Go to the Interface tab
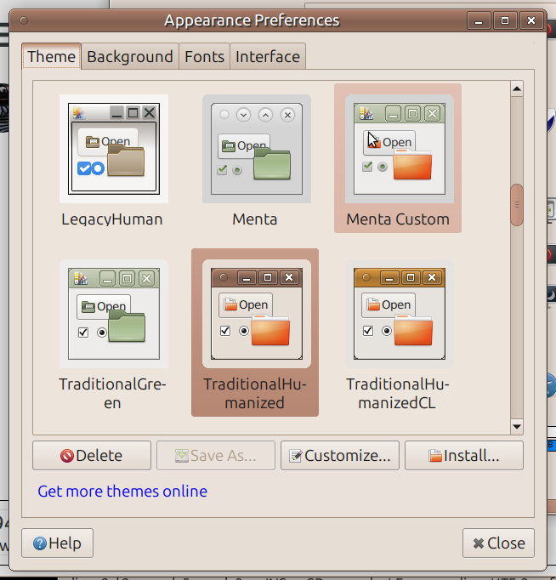Image resolution: width=556 pixels, height=580 pixels. coord(268,57)
